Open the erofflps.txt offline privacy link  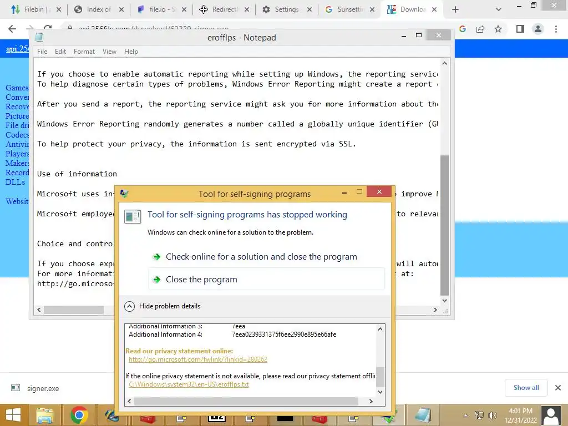(189, 384)
